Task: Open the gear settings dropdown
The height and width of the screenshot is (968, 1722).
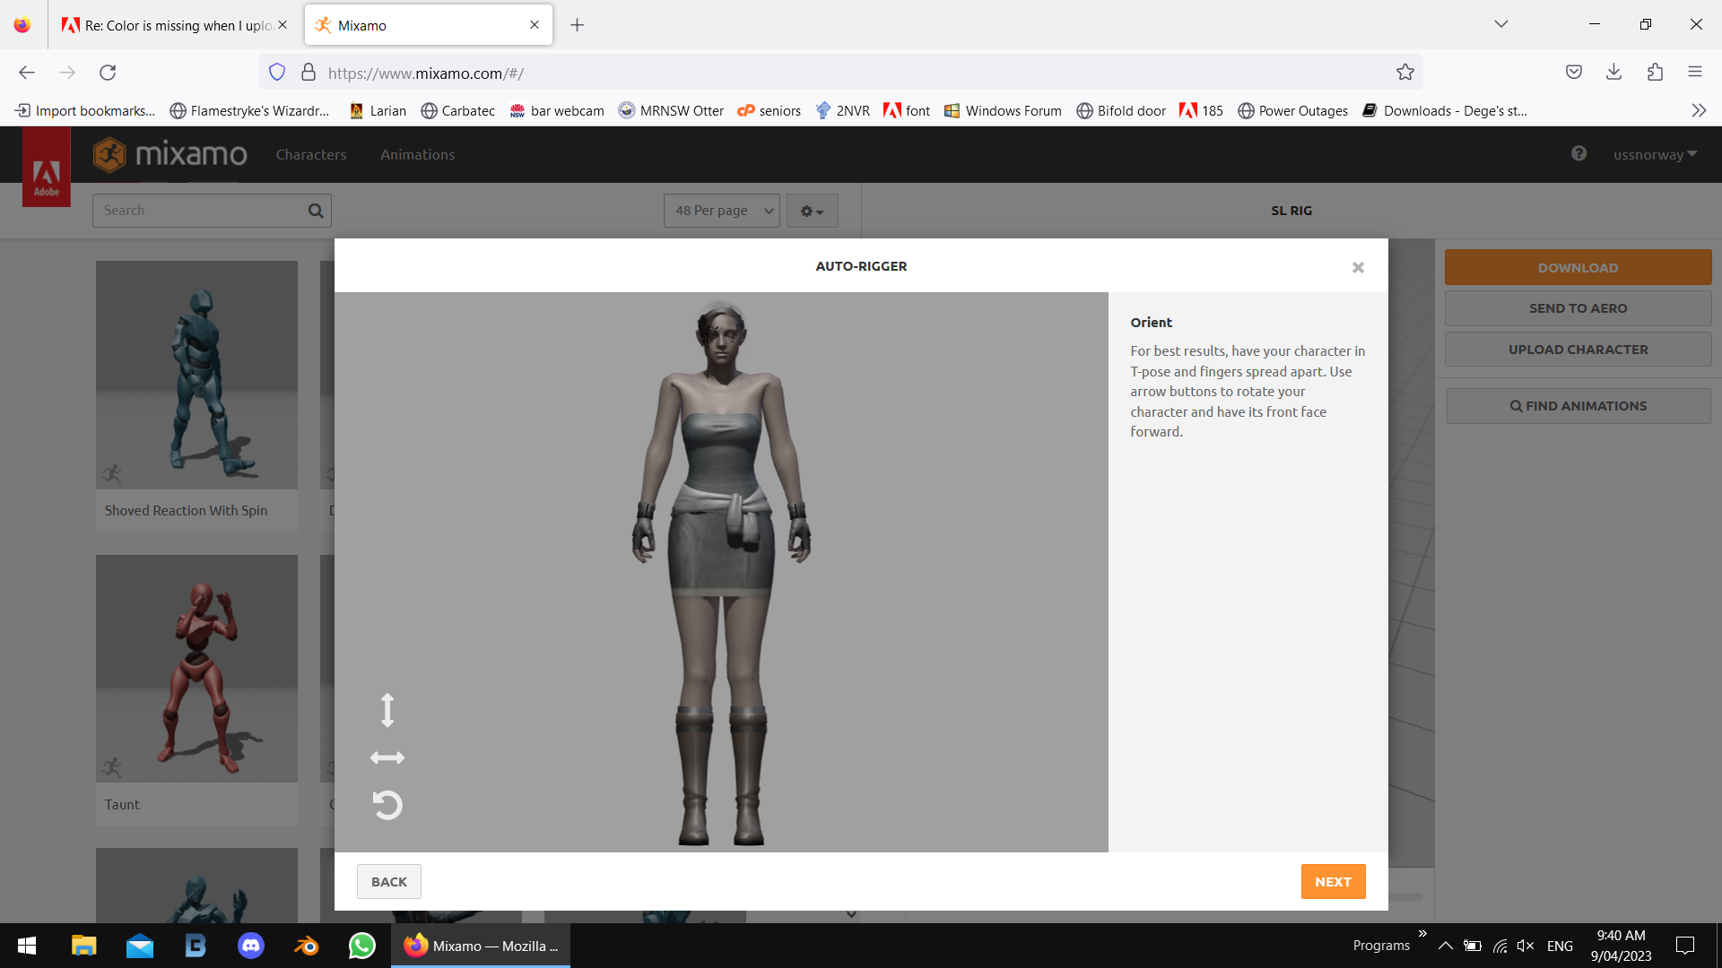Action: tap(811, 210)
